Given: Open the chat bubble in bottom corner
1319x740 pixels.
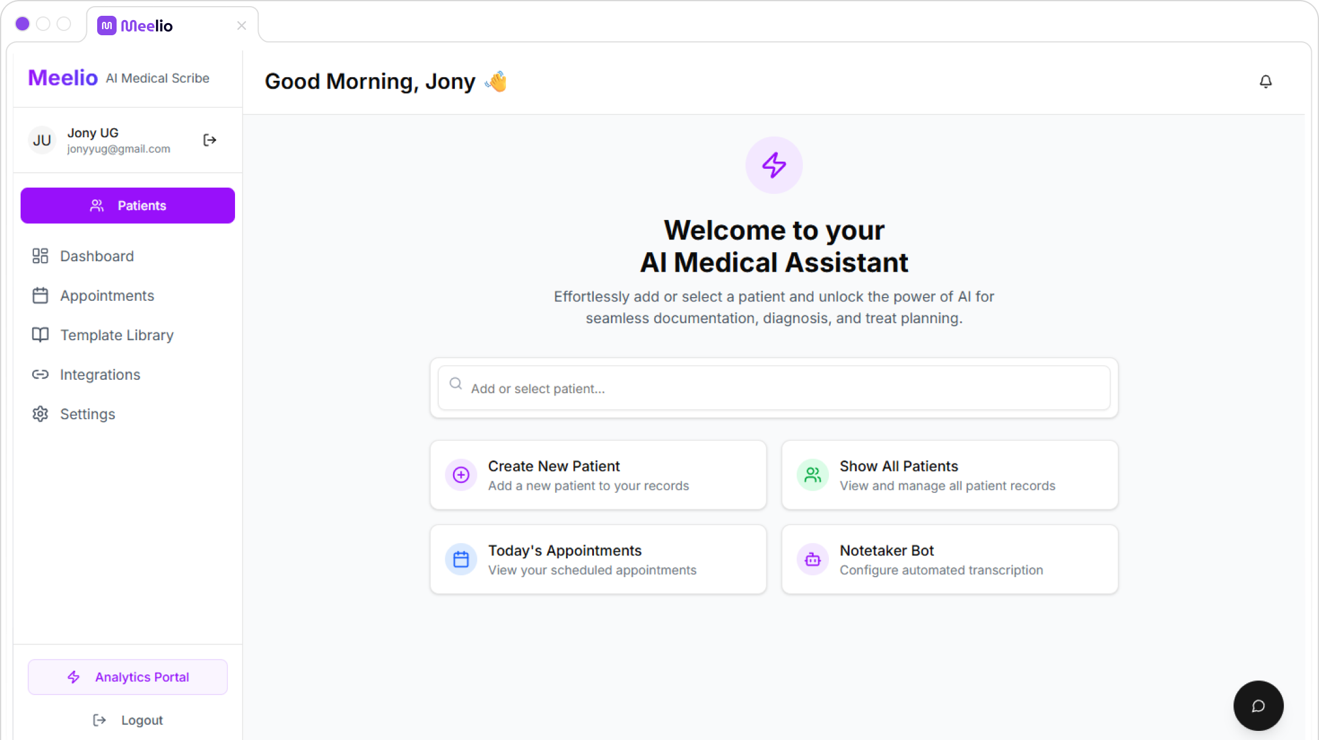Looking at the screenshot, I should click(x=1258, y=705).
